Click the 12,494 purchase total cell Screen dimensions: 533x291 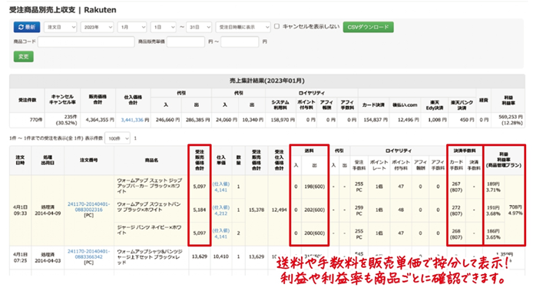click(280, 210)
